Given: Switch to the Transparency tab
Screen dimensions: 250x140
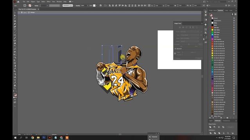Looking at the screenshot, I should click(227, 121).
